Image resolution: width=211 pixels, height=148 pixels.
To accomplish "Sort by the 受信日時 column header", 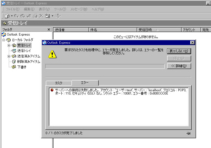I will click(x=159, y=30).
